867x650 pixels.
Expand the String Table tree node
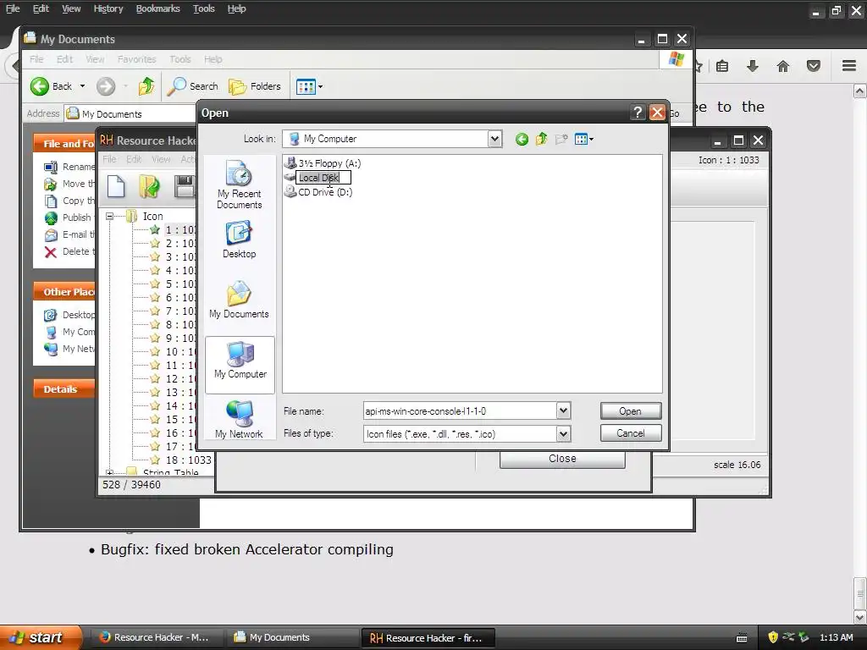[x=109, y=473]
